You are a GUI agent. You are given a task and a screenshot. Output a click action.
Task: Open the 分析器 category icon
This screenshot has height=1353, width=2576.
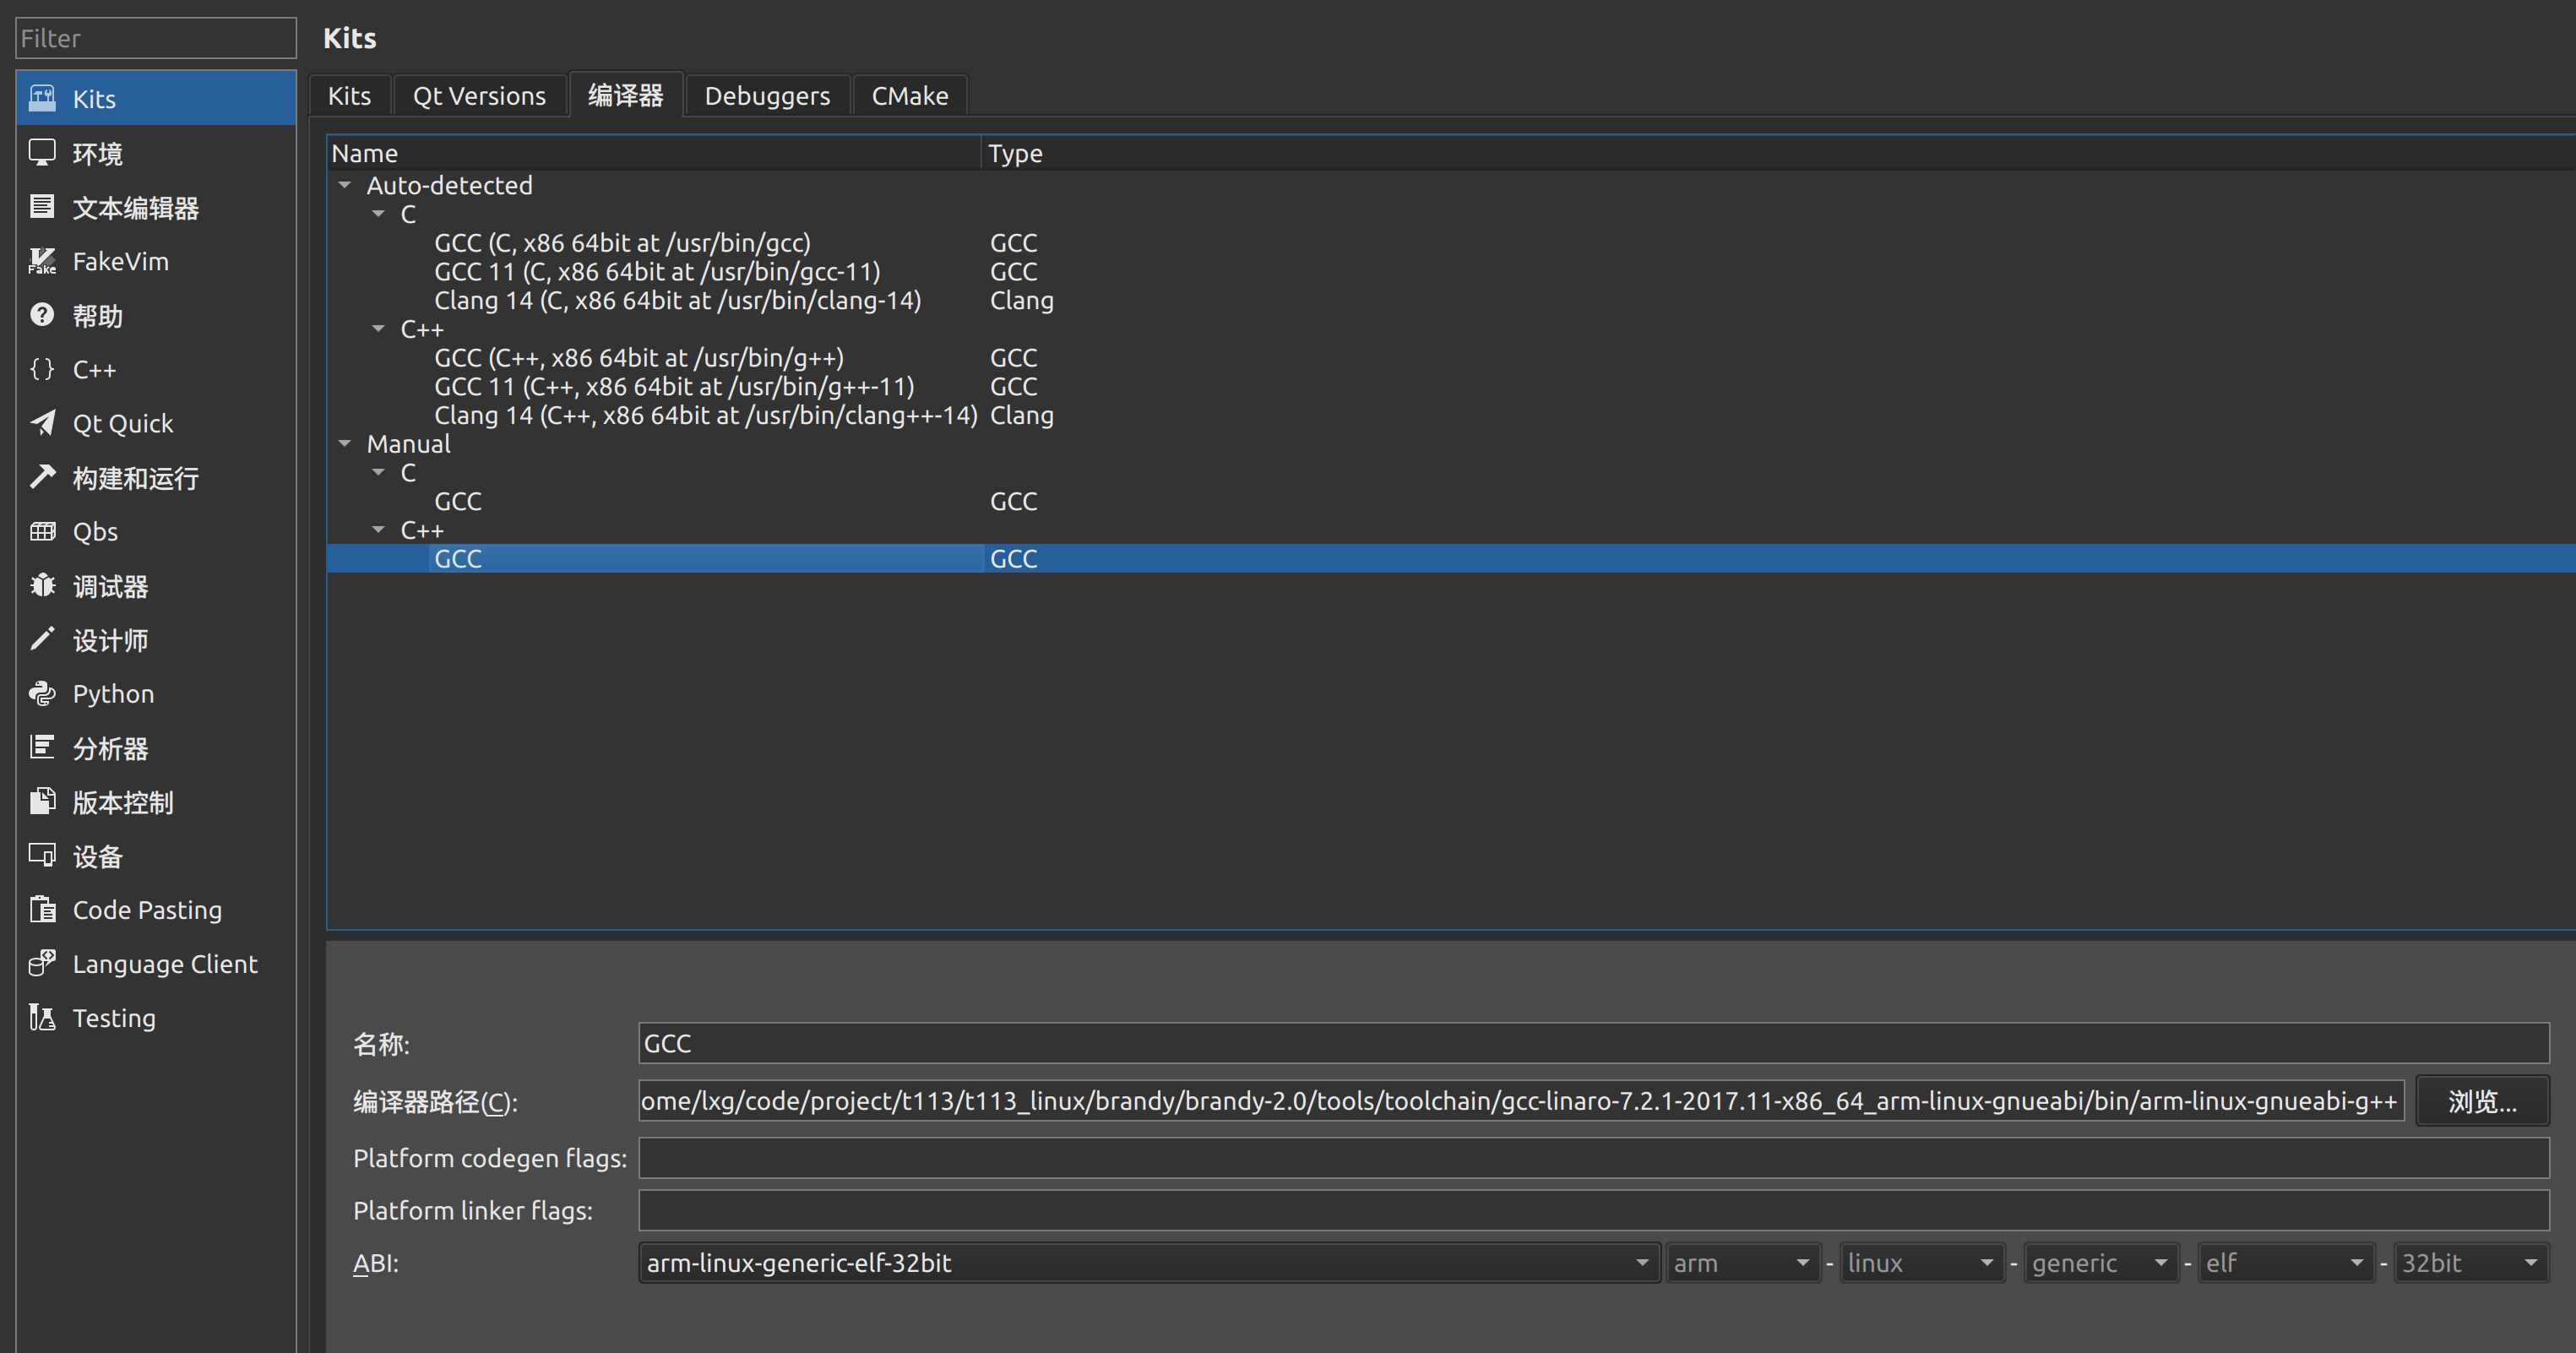42,747
